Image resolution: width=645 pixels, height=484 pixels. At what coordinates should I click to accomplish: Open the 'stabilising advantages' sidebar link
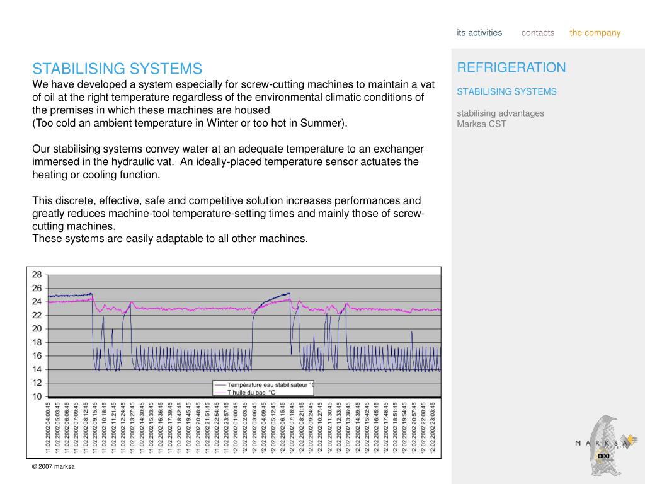pyautogui.click(x=500, y=113)
